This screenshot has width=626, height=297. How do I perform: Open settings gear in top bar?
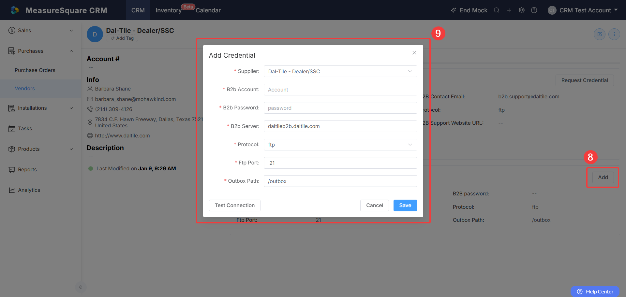coord(522,10)
